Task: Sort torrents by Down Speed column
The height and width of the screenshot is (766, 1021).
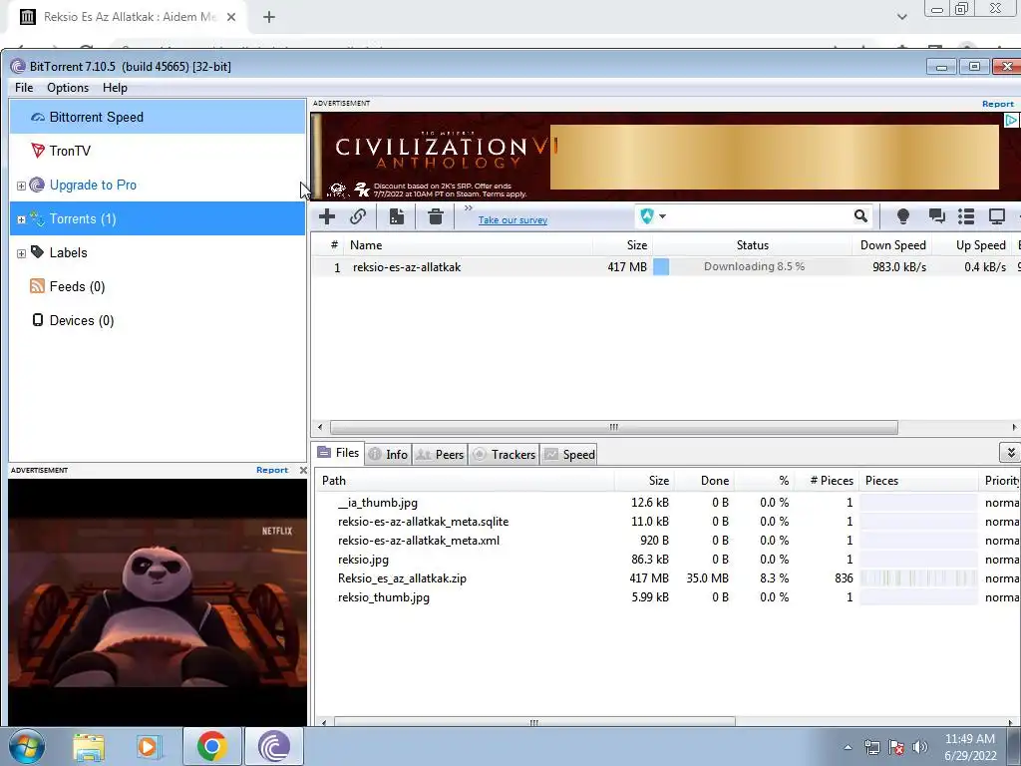Action: tap(892, 245)
